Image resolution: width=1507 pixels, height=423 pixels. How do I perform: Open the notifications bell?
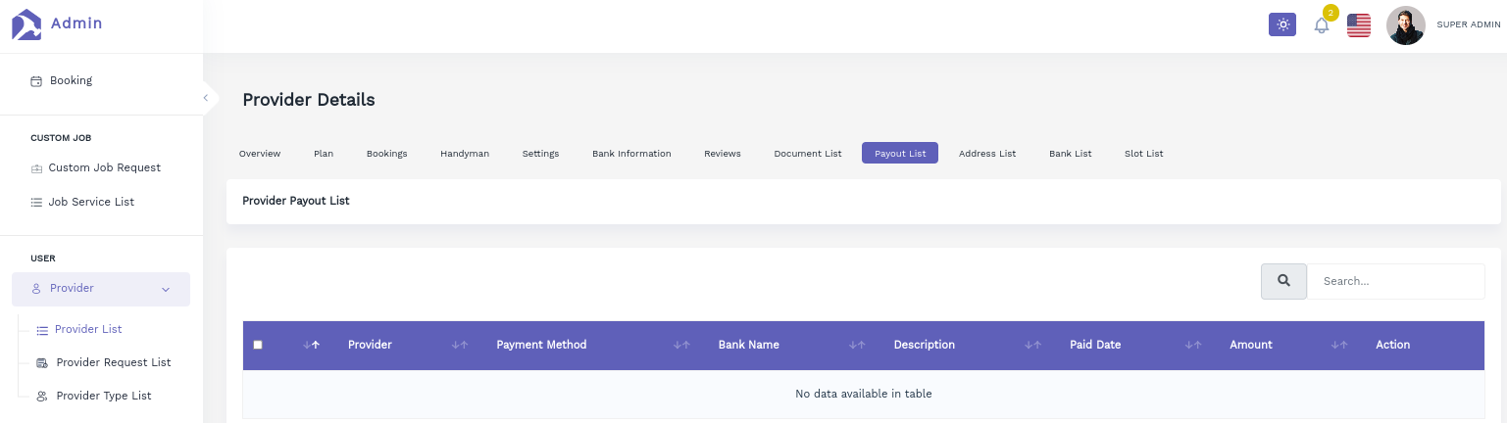(1322, 25)
